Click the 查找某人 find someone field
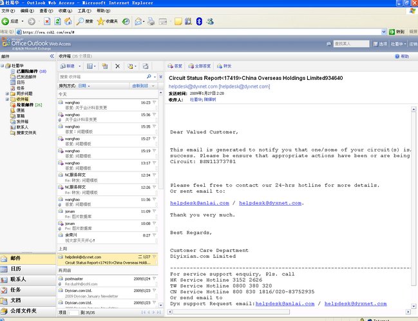The height and width of the screenshot is (321, 418). click(352, 44)
